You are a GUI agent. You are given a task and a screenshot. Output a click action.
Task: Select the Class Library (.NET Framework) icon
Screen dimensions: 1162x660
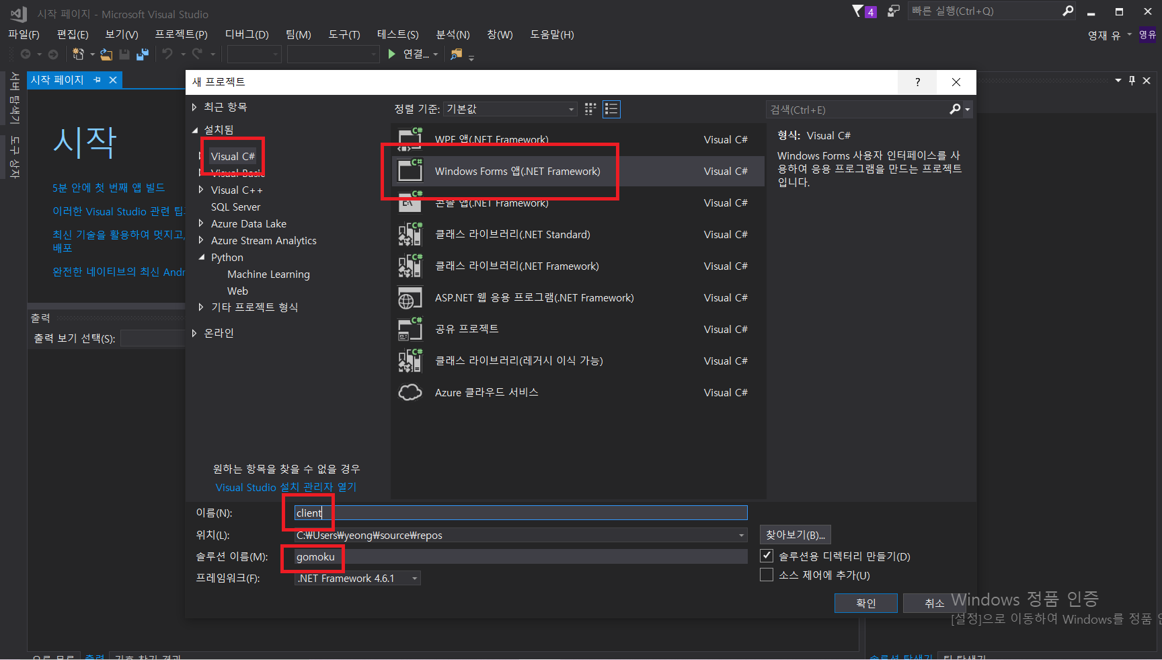pyautogui.click(x=410, y=266)
